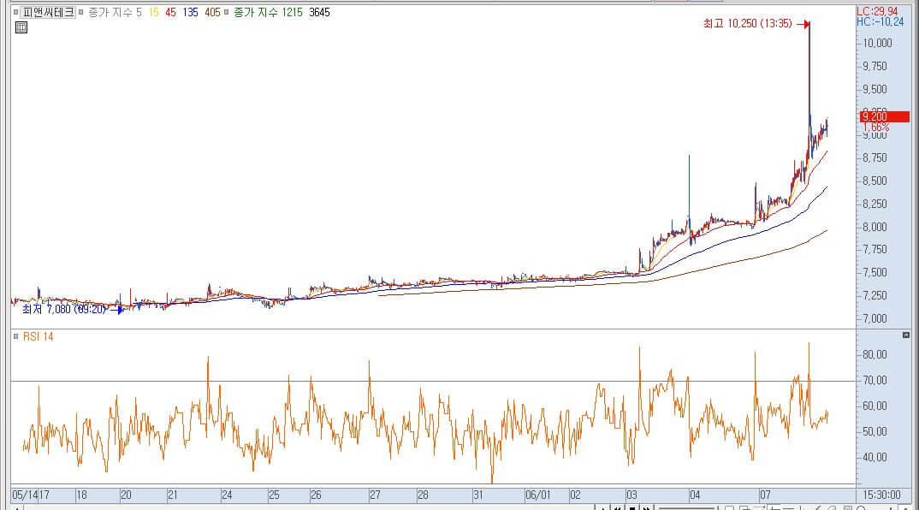Click the 07 date on time axis
This screenshot has height=510, width=919.
tap(765, 495)
